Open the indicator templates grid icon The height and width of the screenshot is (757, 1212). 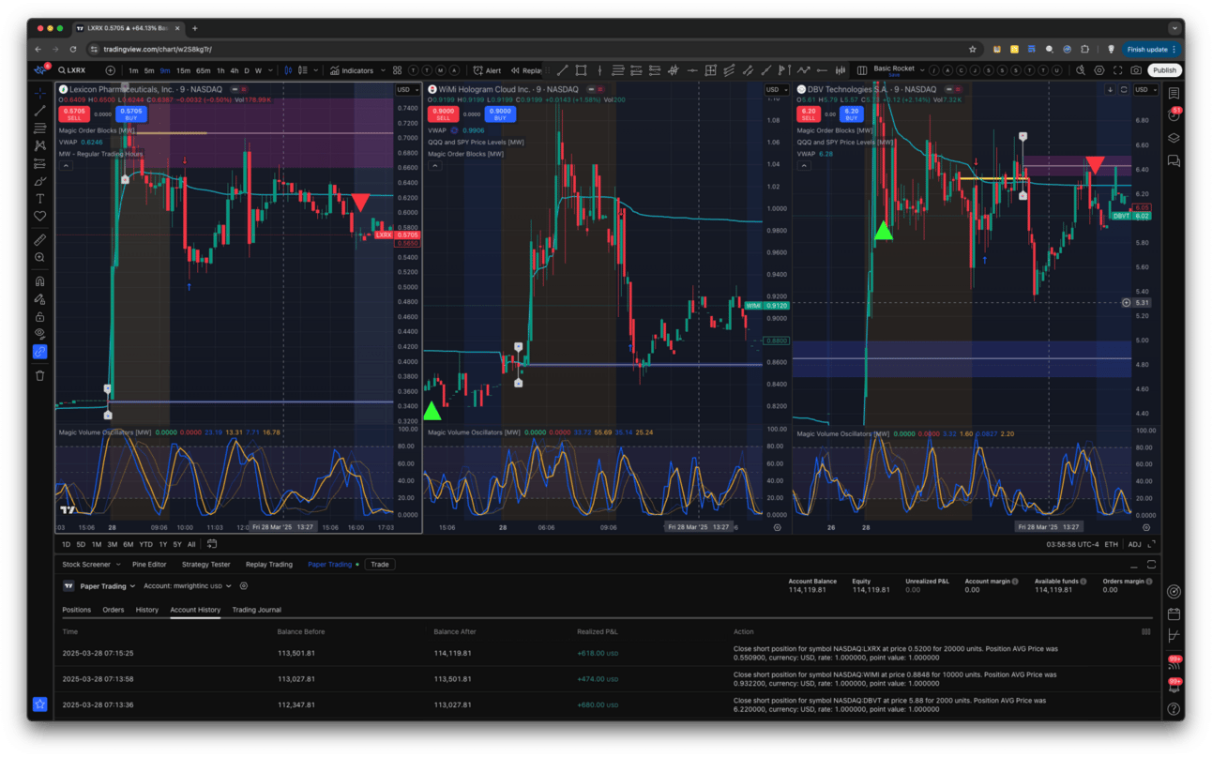click(398, 70)
